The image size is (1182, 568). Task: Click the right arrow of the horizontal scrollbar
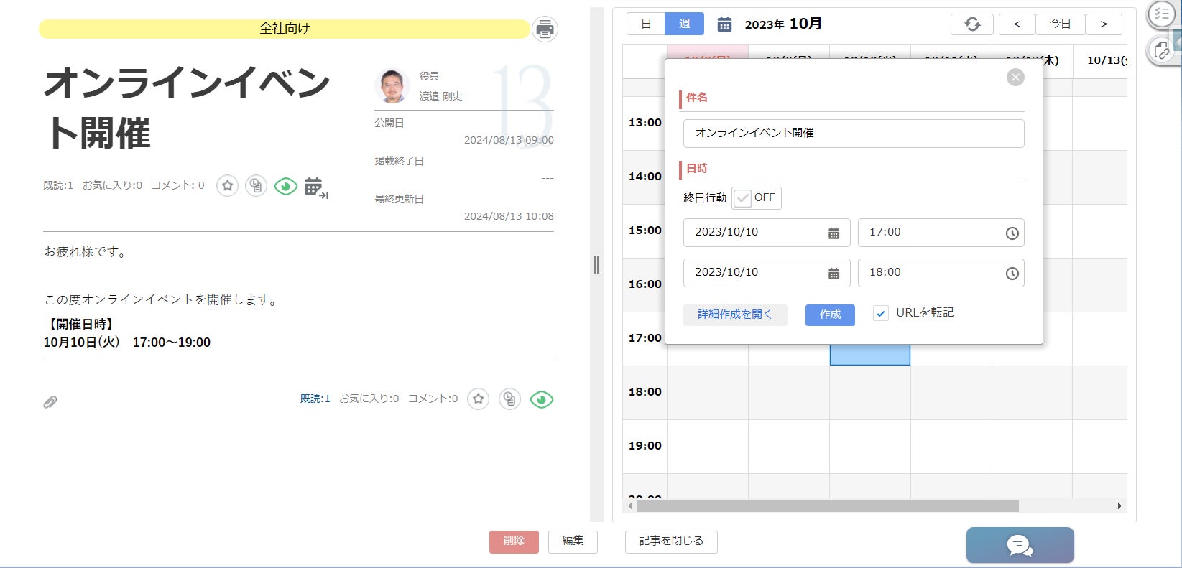pos(1119,506)
